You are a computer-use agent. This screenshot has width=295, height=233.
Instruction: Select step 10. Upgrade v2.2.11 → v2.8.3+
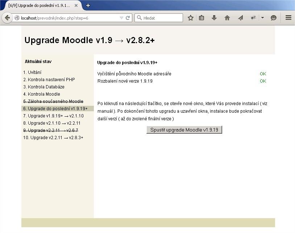pos(53,138)
